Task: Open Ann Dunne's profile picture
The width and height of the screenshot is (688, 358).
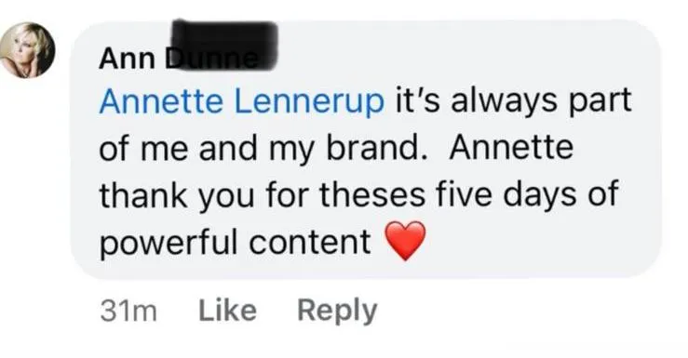Action: [27, 50]
